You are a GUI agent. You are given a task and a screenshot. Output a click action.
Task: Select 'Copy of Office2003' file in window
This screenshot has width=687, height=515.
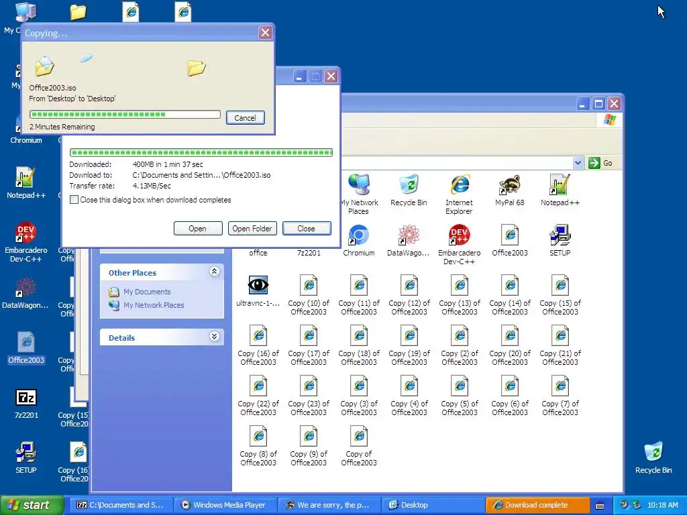(x=359, y=446)
